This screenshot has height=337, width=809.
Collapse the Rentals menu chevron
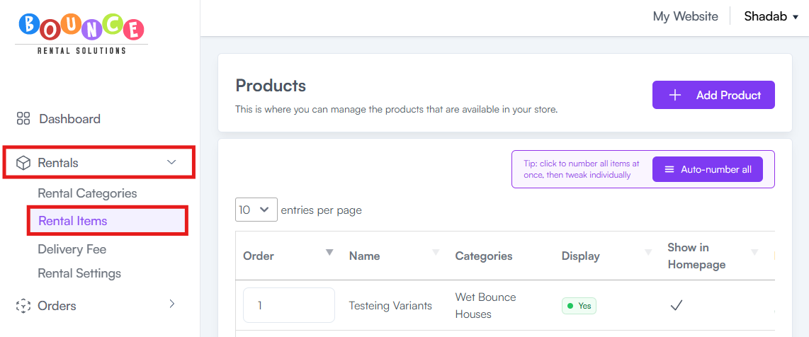172,162
